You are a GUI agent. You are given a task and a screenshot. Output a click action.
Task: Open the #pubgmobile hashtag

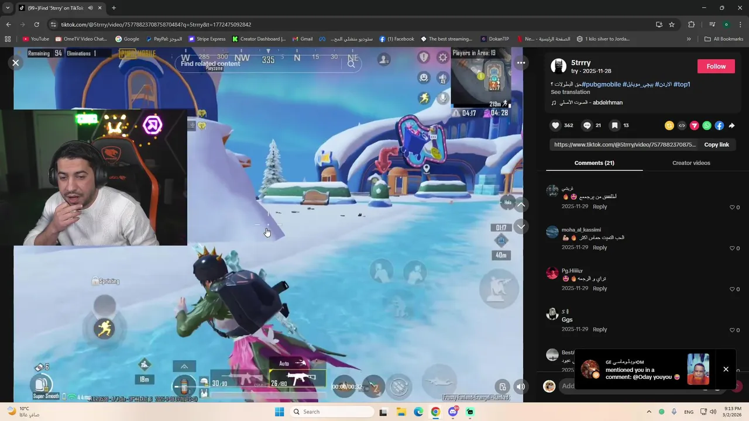pos(601,84)
